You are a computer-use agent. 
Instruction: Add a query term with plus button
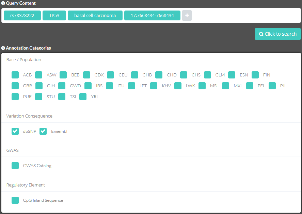click(x=187, y=15)
